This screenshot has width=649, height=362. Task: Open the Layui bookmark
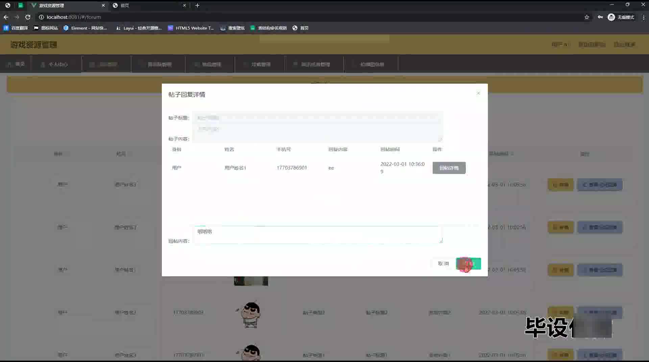(x=139, y=28)
